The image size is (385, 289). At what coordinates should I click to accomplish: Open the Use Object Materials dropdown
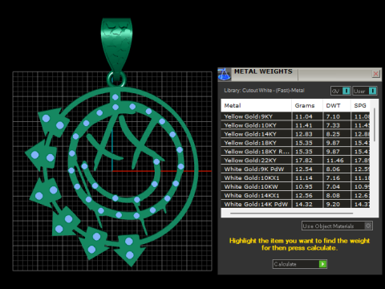[x=337, y=226]
